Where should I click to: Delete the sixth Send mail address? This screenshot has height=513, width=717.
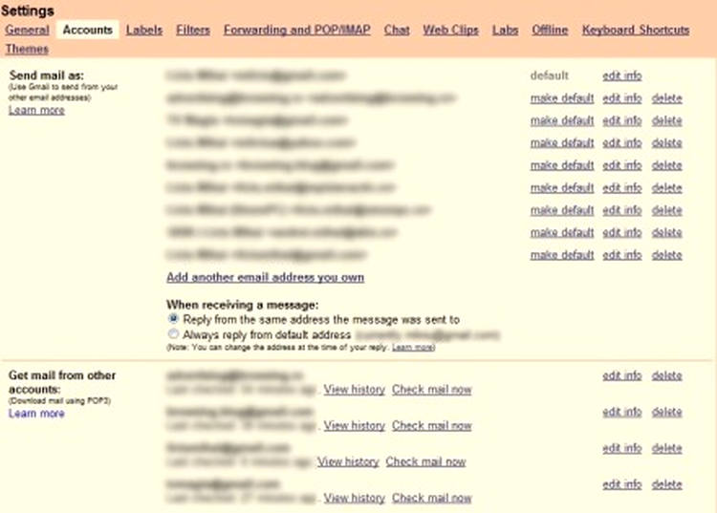pyautogui.click(x=666, y=188)
